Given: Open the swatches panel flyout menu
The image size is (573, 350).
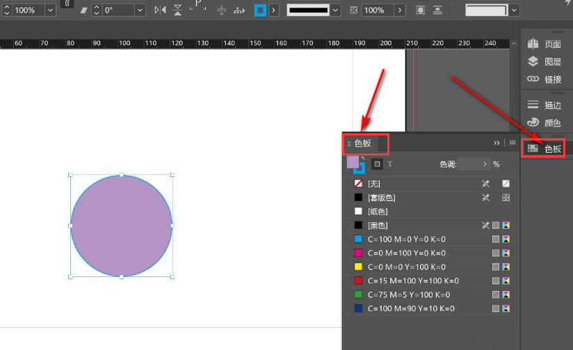Looking at the screenshot, I should coord(513,143).
